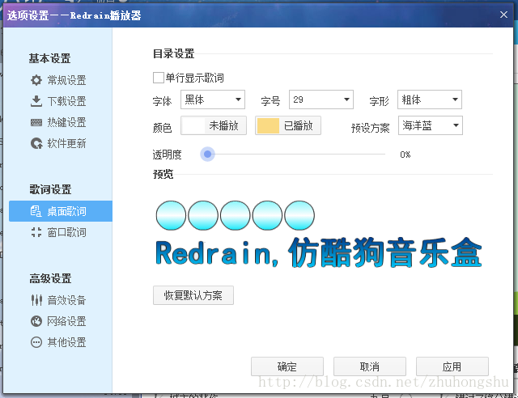
Task: Open the 字号 dropdown showing 29
Action: (x=321, y=99)
